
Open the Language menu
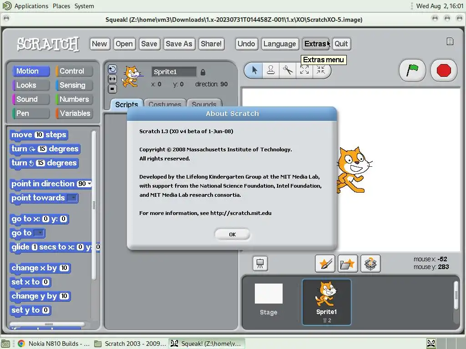pyautogui.click(x=280, y=44)
